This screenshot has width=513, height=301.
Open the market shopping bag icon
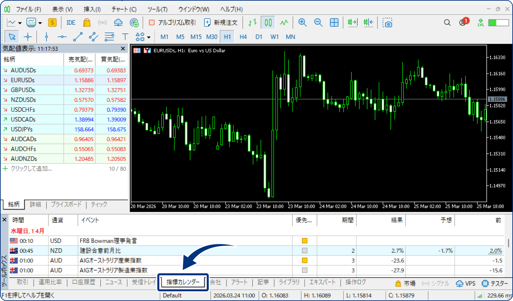click(87, 22)
